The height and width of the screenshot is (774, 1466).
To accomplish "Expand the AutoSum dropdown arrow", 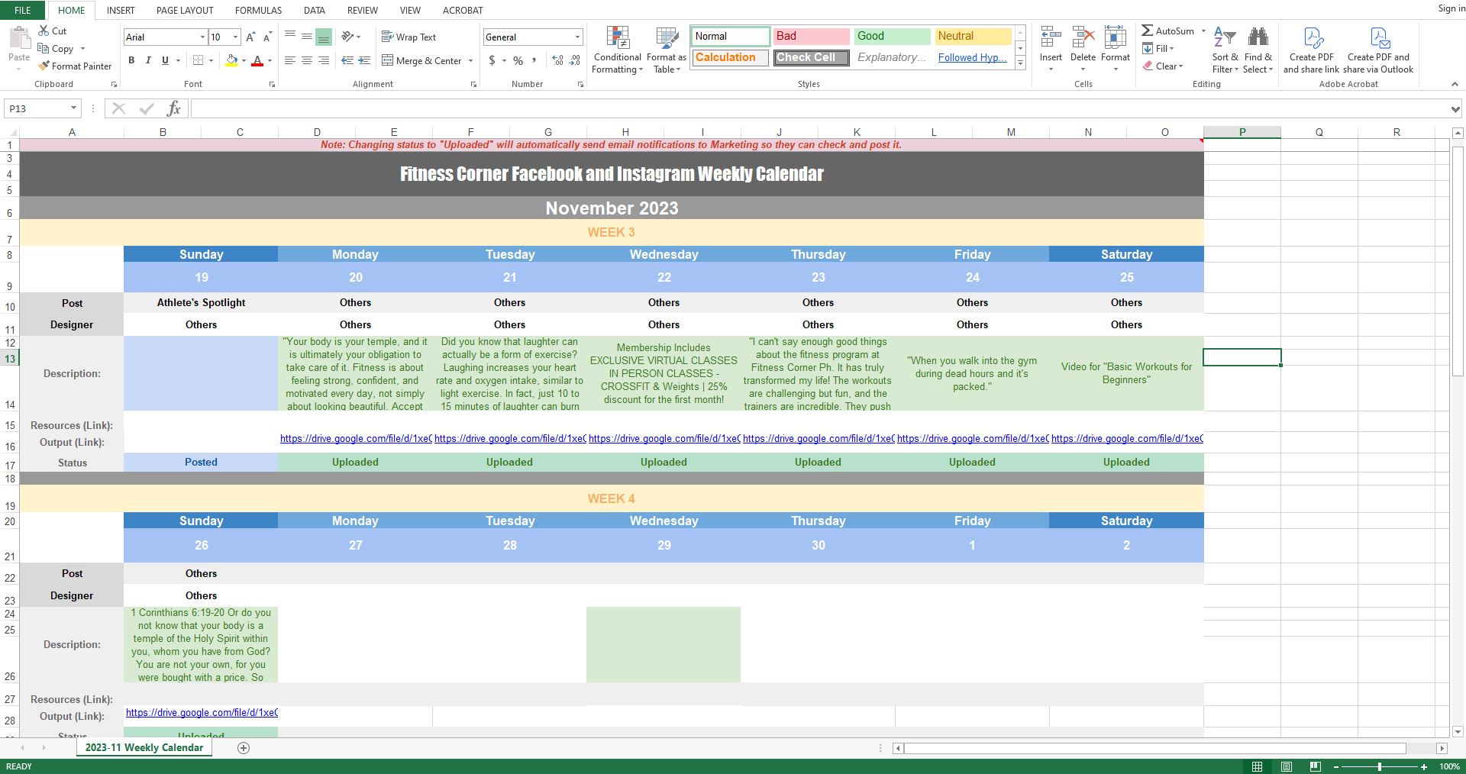I will coord(1203,31).
